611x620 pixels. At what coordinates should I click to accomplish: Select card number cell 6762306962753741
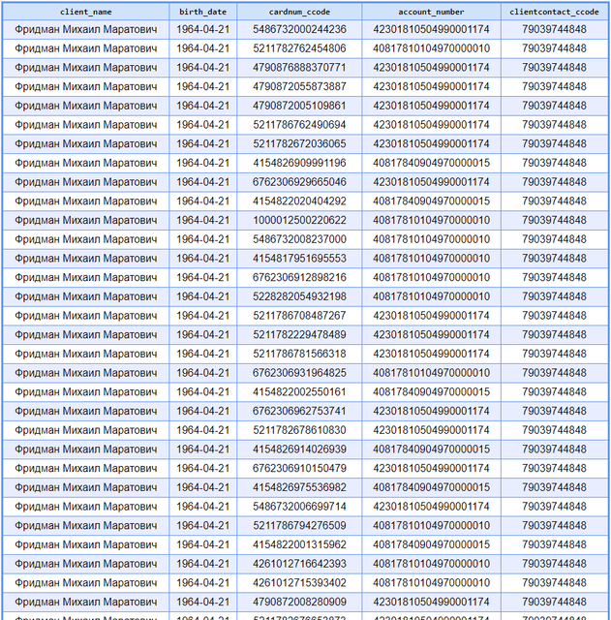299,411
